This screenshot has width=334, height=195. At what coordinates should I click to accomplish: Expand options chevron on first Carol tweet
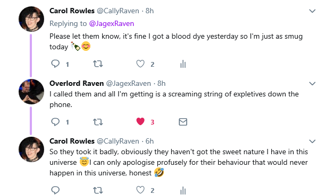(x=312, y=11)
